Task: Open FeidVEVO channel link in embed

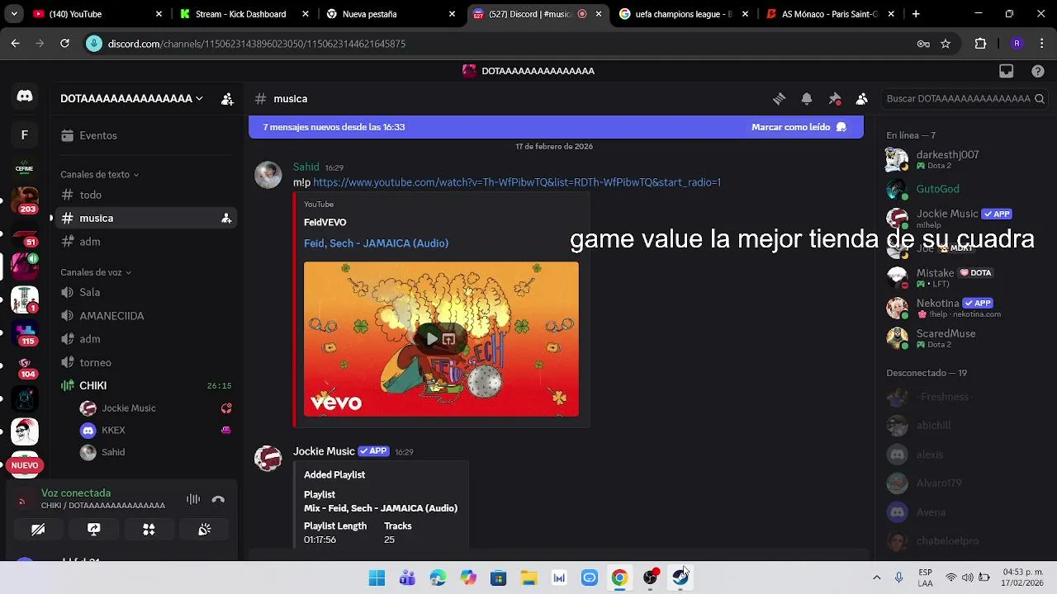Action: pyautogui.click(x=325, y=223)
